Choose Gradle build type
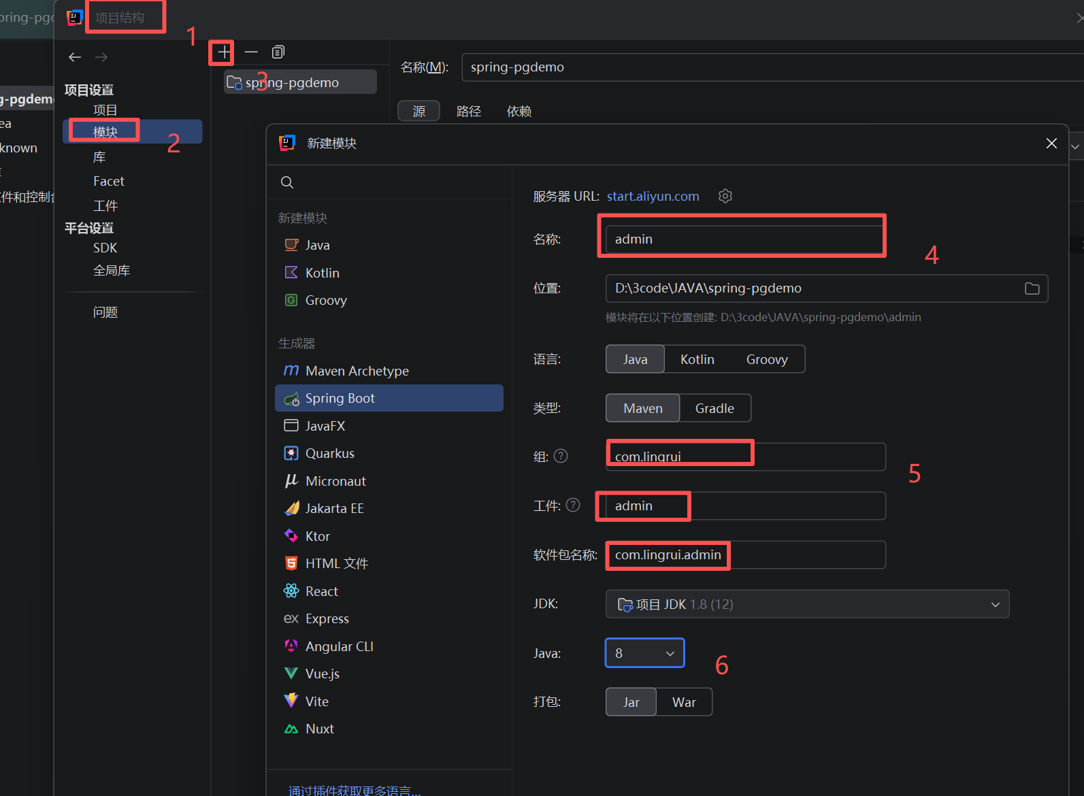This screenshot has width=1084, height=796. click(x=715, y=408)
